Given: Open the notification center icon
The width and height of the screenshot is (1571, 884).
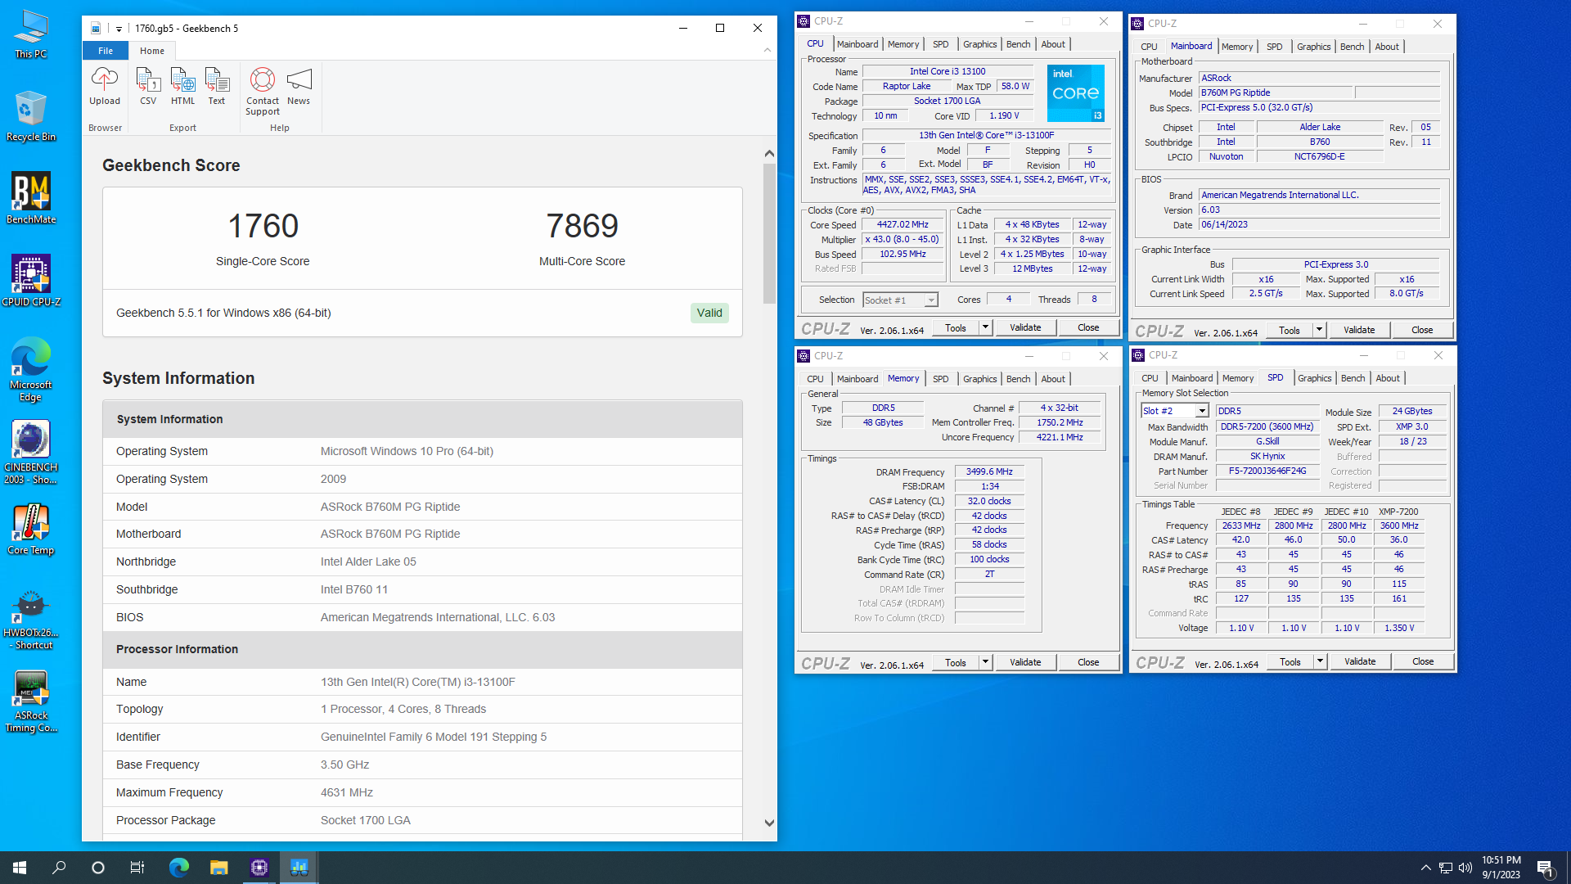Looking at the screenshot, I should point(1545,868).
